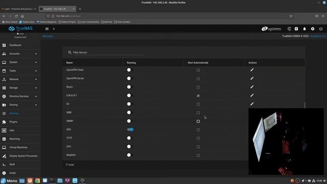Expand the Accounts sidebar menu
This screenshot has height=184, width=327.
(20, 54)
